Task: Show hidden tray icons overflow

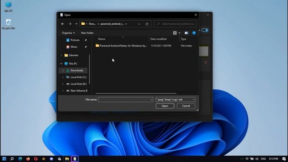Action: 242,159
